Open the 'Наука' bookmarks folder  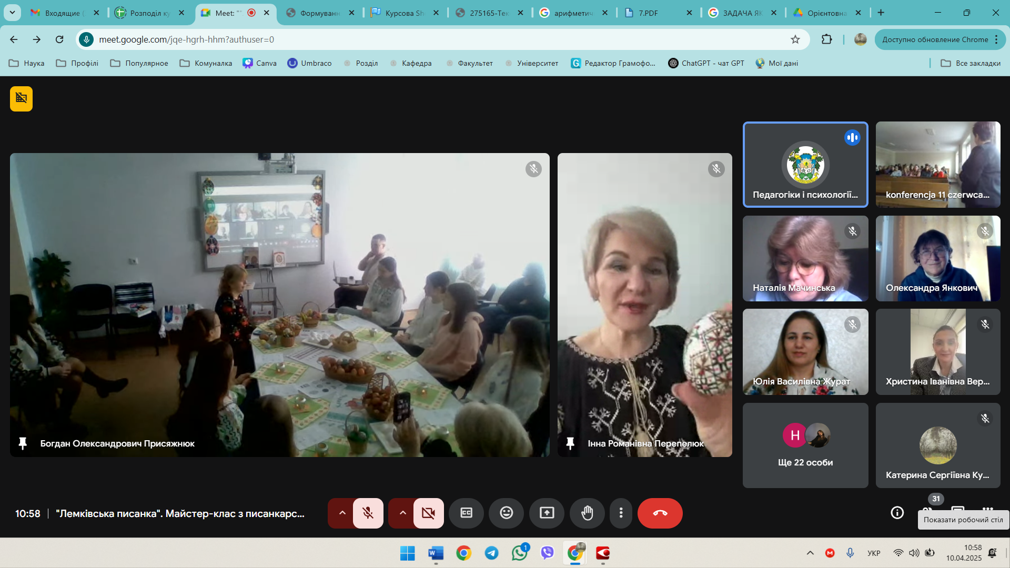pos(27,63)
